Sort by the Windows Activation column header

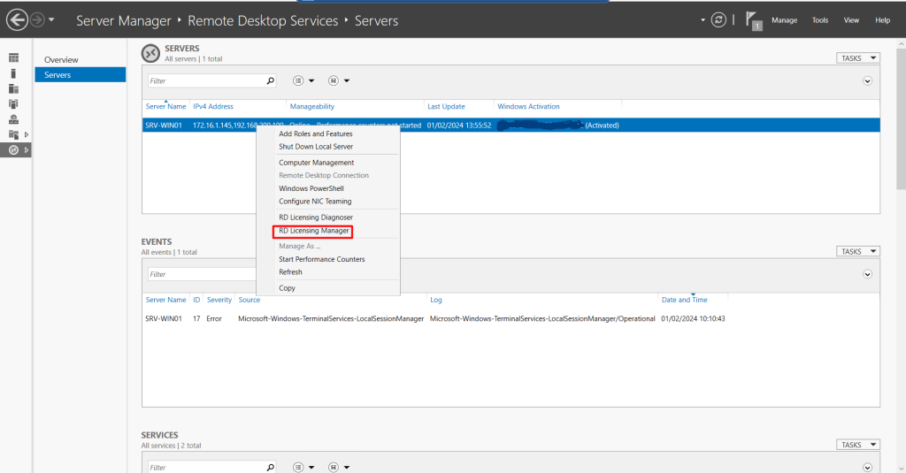pyautogui.click(x=528, y=106)
